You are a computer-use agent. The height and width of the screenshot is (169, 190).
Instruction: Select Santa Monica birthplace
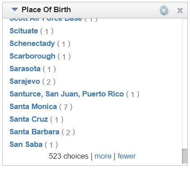[x=33, y=106]
